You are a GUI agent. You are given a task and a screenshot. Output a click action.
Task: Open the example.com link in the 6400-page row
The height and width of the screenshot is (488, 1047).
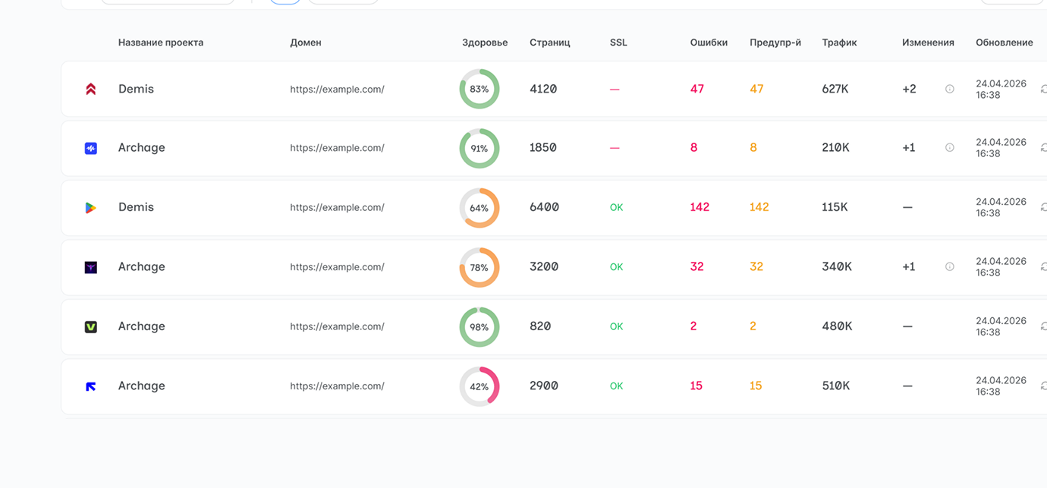coord(337,208)
